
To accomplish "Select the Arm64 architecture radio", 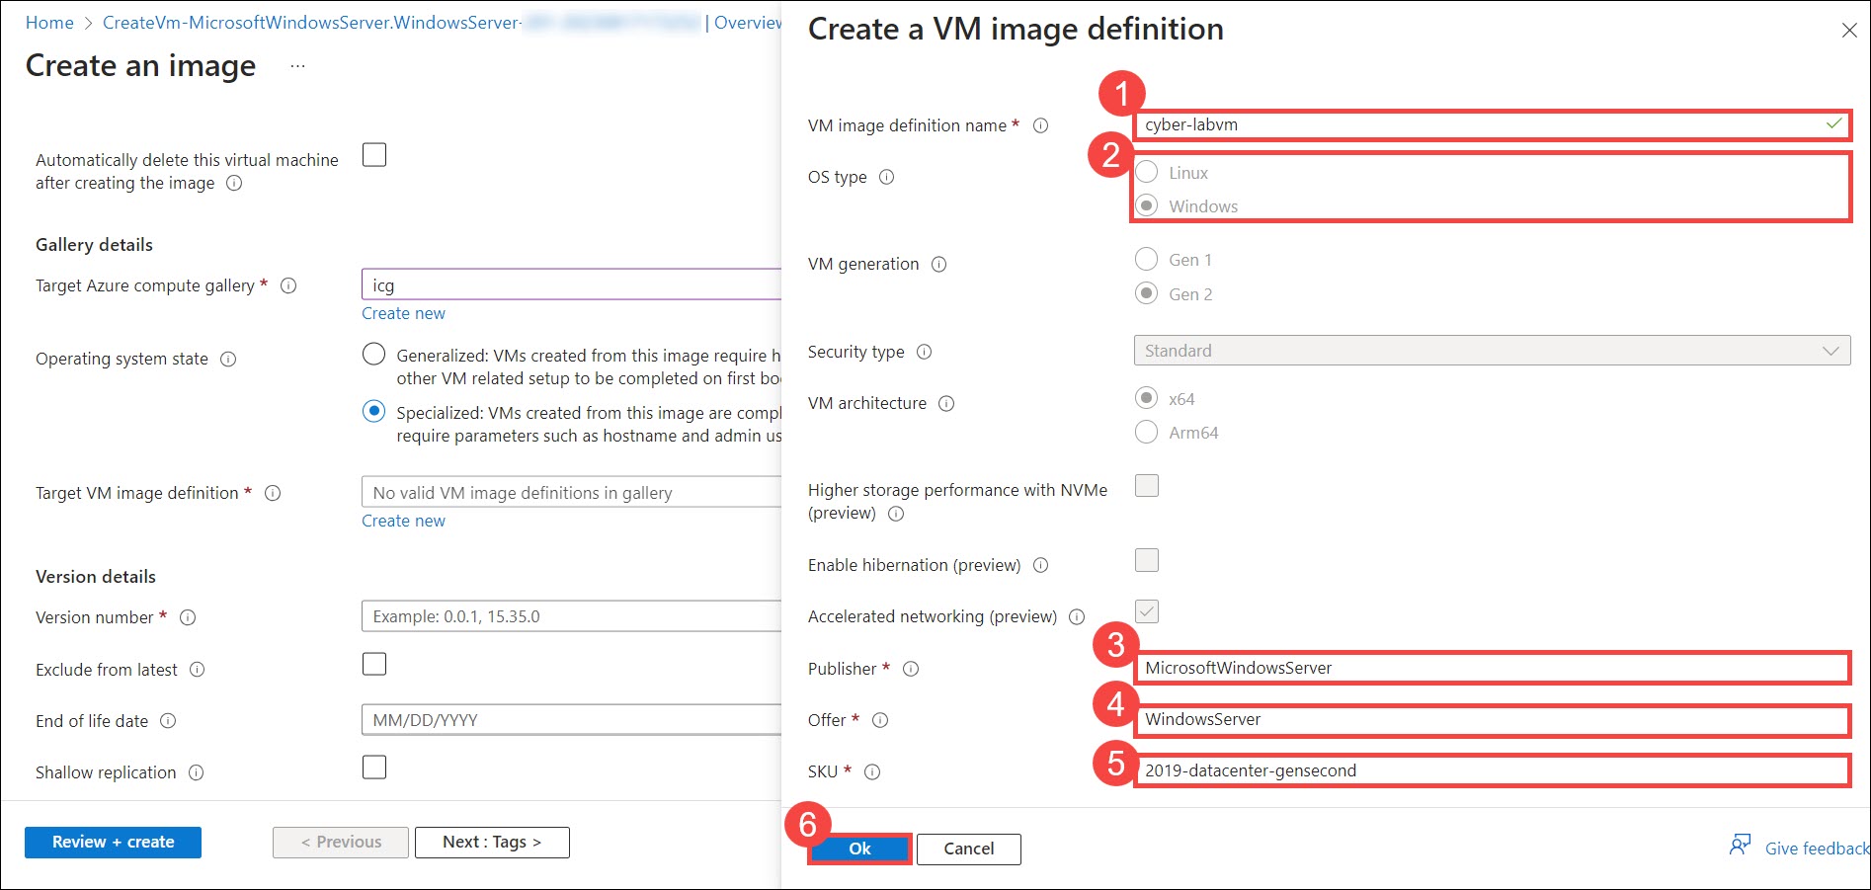I will click(x=1146, y=432).
